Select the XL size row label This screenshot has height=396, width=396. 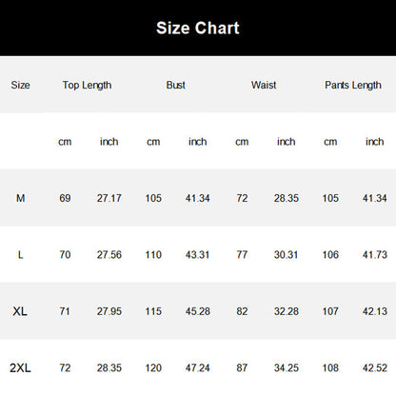(20, 311)
